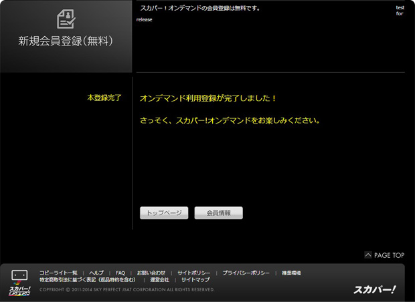Open the コピーライト一覧 footer link
The image size is (415, 302).
click(58, 273)
